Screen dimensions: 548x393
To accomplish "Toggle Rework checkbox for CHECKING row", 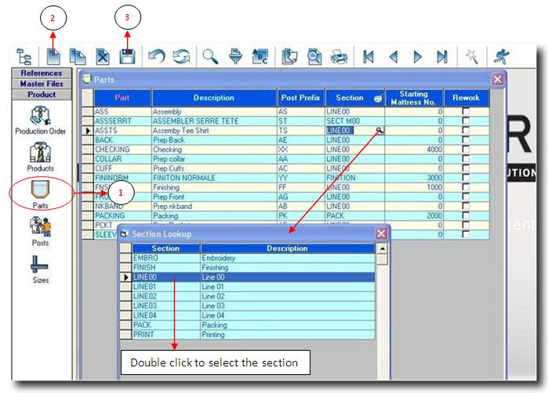I will (466, 150).
